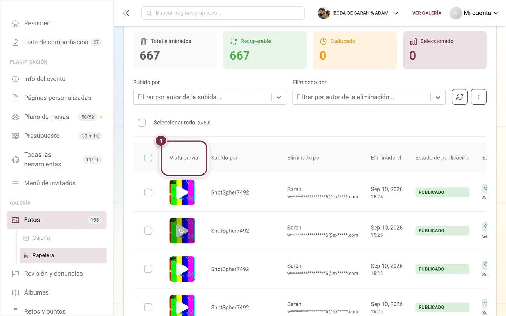Click the wedding couple avatar photo
Screen dimensions: 506x316
[x=324, y=13]
